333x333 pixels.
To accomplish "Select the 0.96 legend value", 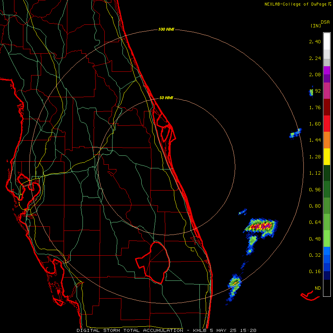I will [315, 190].
